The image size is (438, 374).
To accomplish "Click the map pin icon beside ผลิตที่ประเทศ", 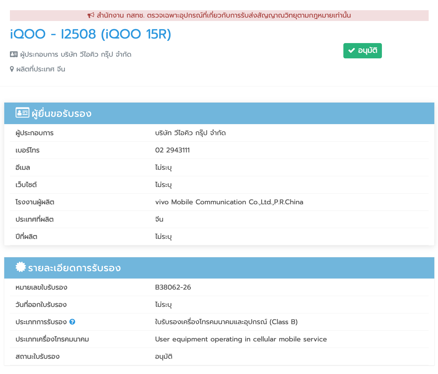I will 12,69.
